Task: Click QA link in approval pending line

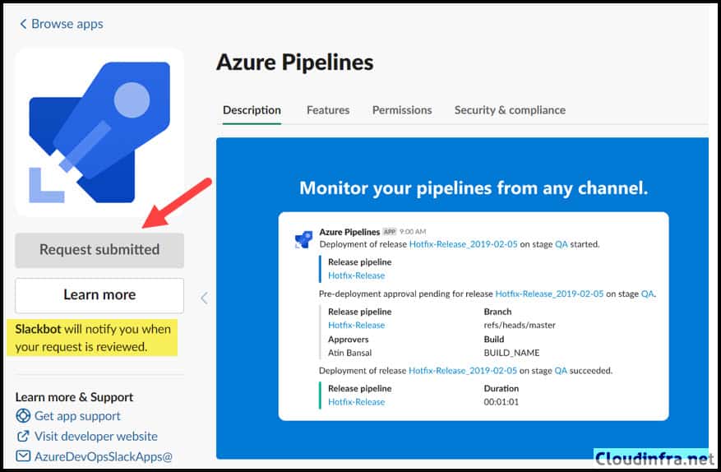Action: click(647, 294)
